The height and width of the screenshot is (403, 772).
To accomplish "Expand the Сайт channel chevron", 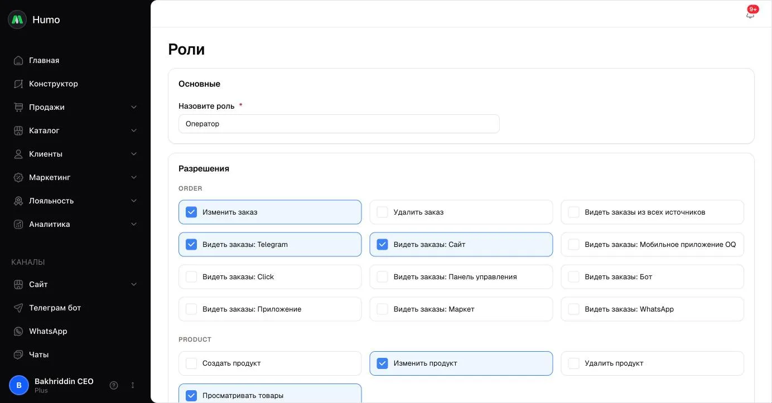I will (134, 284).
